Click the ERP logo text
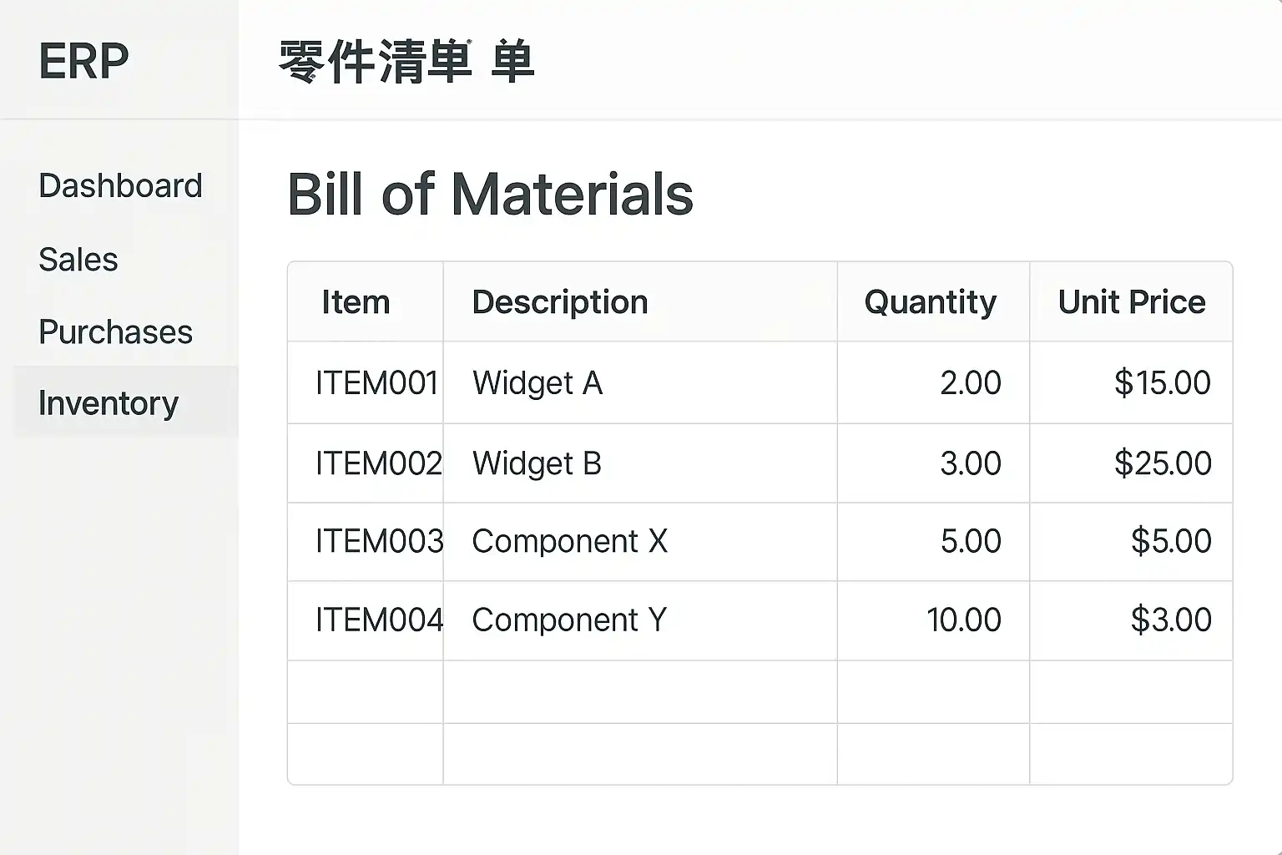Screen dimensions: 1282x855 pos(83,61)
